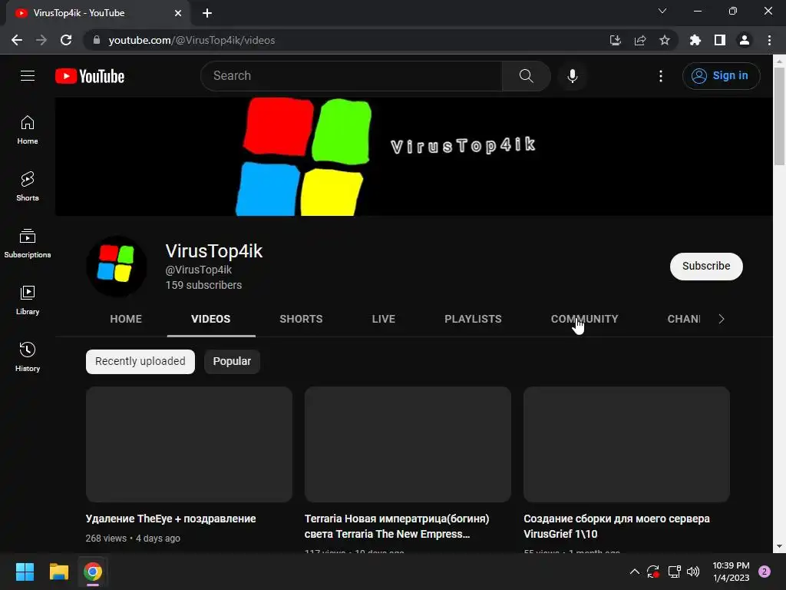Toggle Chrome side panel
Image resolution: width=786 pixels, height=590 pixels.
720,40
